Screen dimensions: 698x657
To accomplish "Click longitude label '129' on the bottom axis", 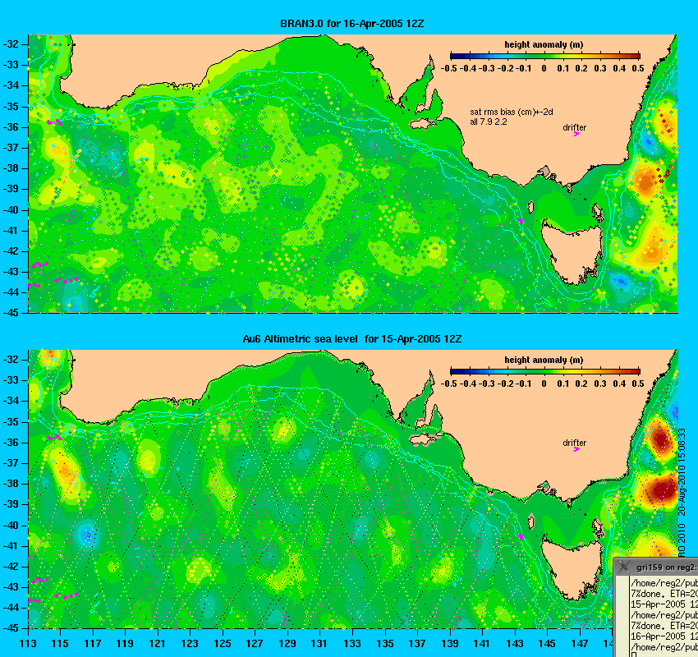I will [x=287, y=644].
